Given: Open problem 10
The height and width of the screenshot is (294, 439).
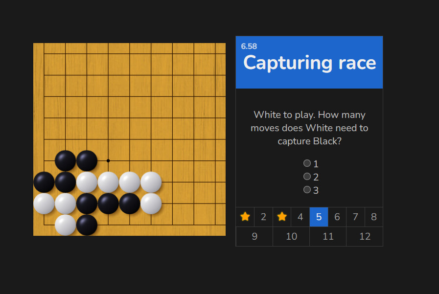Looking at the screenshot, I should pyautogui.click(x=292, y=236).
